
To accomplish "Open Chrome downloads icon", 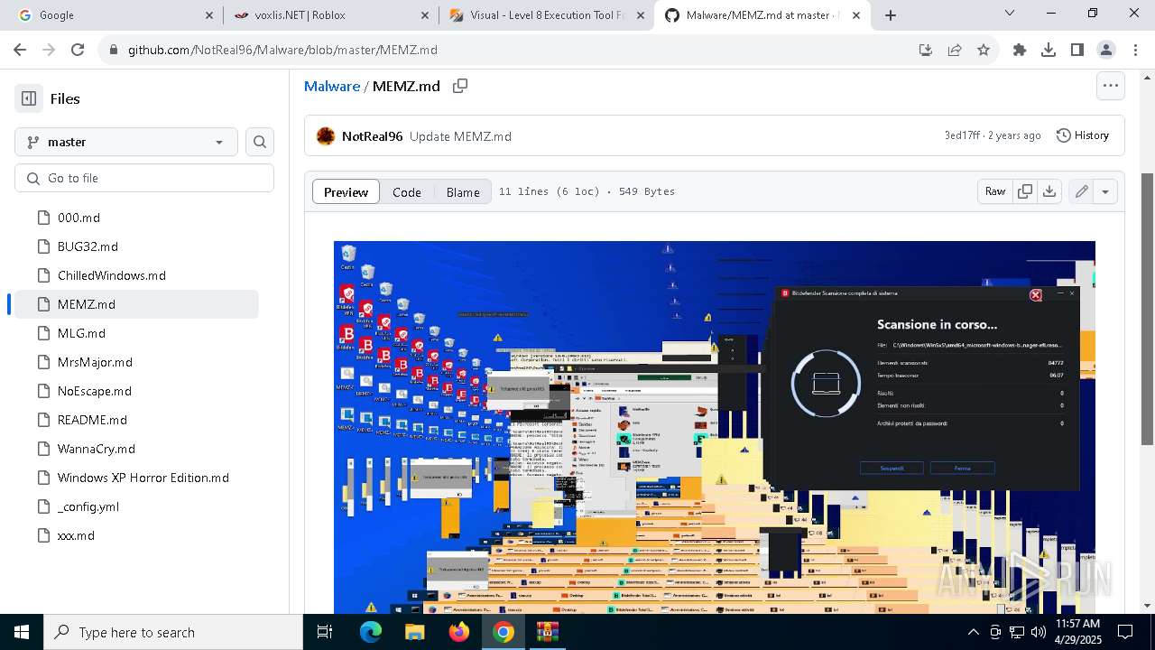I will tap(1049, 51).
